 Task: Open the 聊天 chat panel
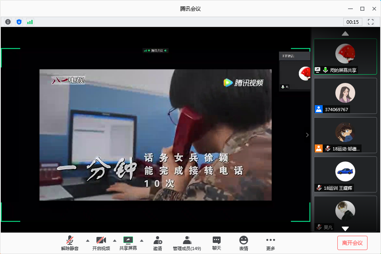point(217,243)
